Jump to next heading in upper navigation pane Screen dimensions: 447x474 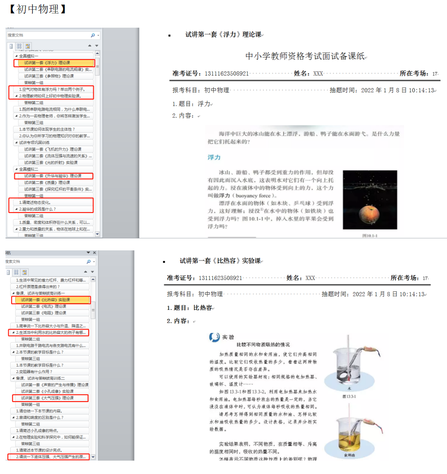coord(96,46)
